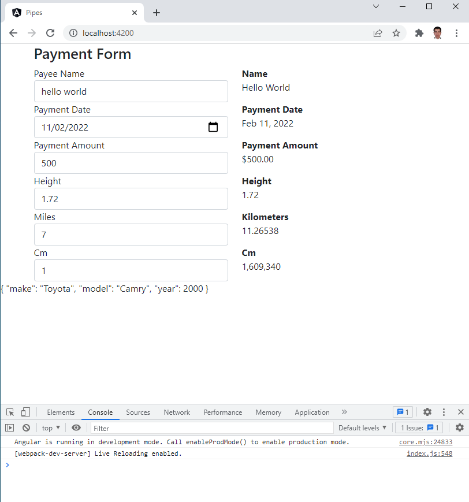Open the Default levels dropdown
The height and width of the screenshot is (502, 469).
(362, 427)
